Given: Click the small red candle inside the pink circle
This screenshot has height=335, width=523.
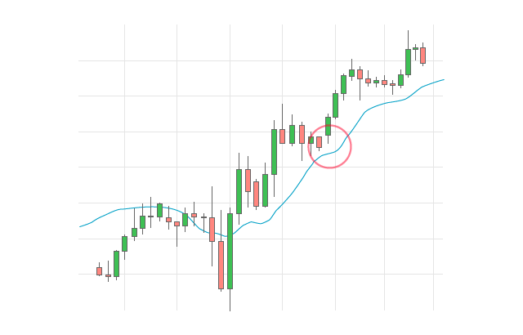Looking at the screenshot, I should click(x=319, y=142).
